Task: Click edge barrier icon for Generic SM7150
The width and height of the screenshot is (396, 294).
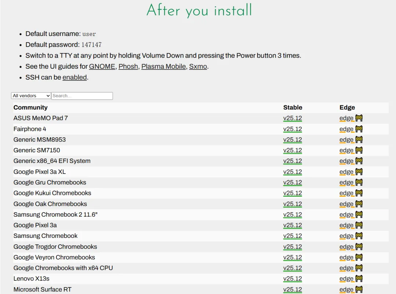Action: (x=359, y=150)
